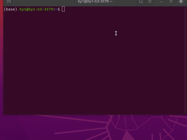Screen dimensions: 187x140
Task: Click the terminal title hy1@hy1-G3-3579: ~
Action: coord(95,1)
